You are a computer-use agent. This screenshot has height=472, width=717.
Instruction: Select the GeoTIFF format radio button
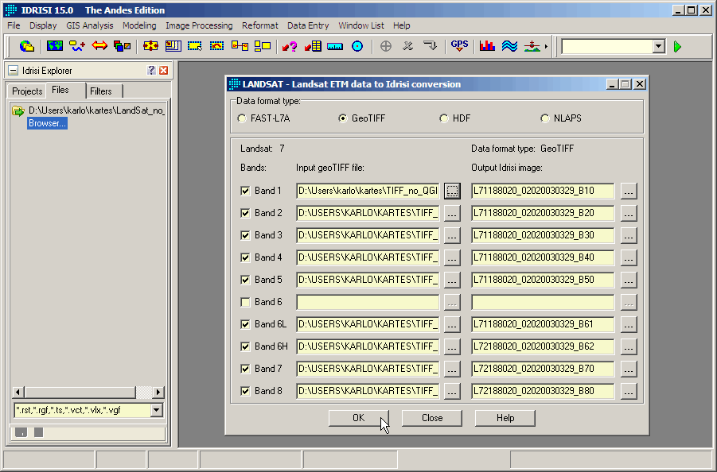(342, 118)
